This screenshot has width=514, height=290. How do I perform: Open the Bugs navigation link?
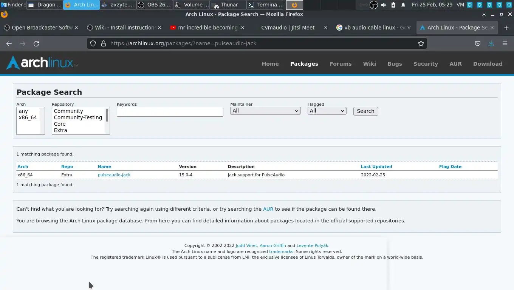click(395, 64)
